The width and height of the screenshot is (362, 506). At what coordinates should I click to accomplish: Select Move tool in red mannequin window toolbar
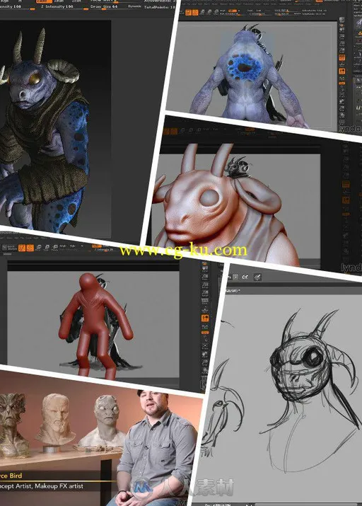39,248
